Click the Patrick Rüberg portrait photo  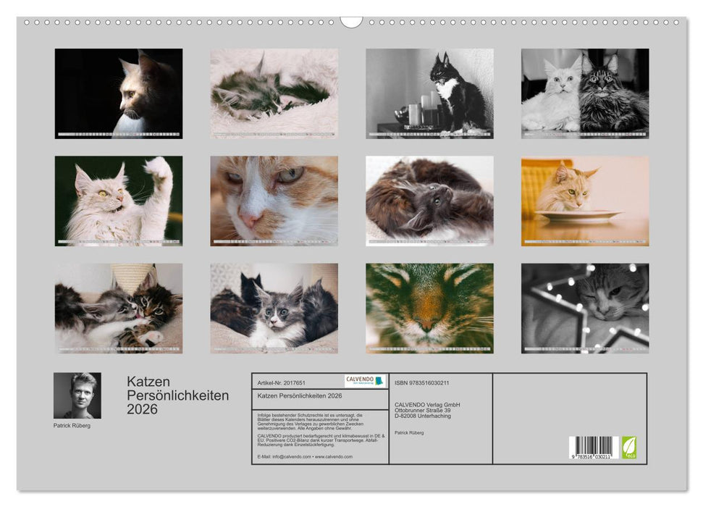[76, 393]
